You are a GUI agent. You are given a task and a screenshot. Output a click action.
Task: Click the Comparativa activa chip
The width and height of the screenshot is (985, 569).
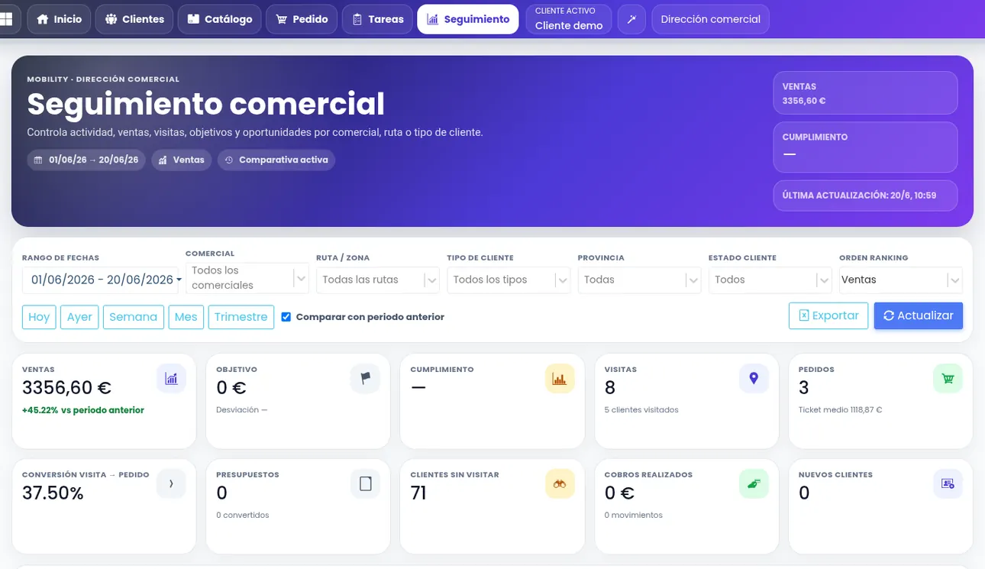[x=276, y=160]
